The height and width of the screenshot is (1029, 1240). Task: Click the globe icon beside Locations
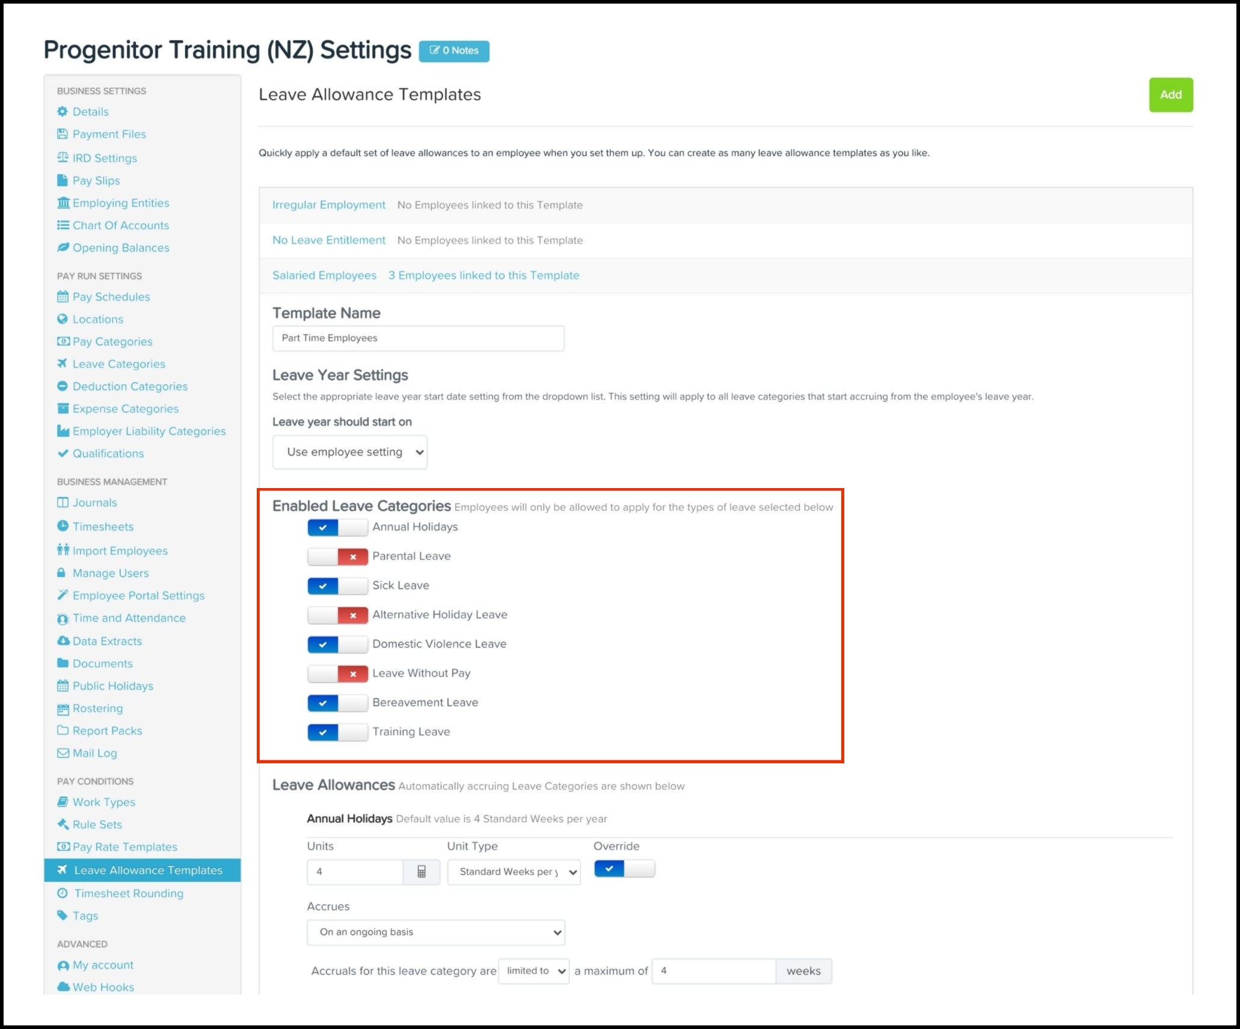[63, 319]
